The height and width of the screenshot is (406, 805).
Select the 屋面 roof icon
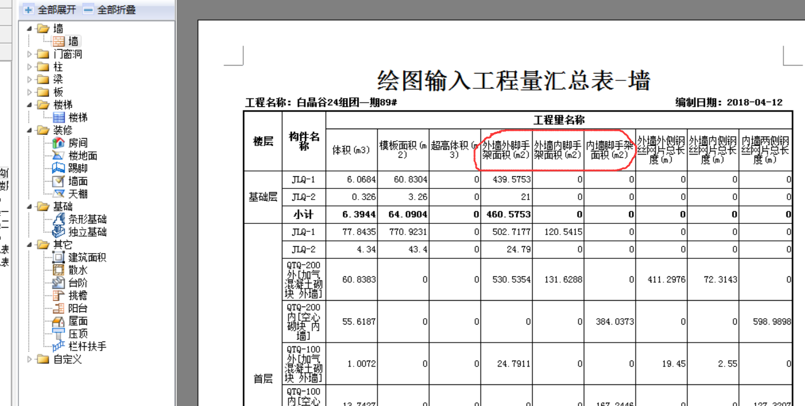(59, 321)
